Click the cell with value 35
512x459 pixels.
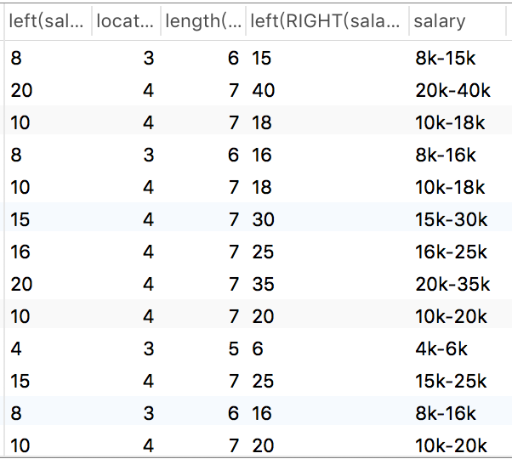(263, 285)
